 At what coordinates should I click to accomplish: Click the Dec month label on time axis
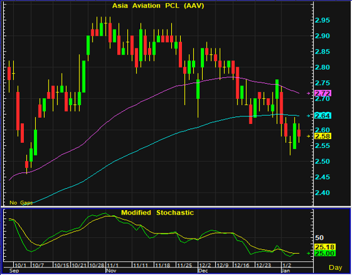pos(203,271)
